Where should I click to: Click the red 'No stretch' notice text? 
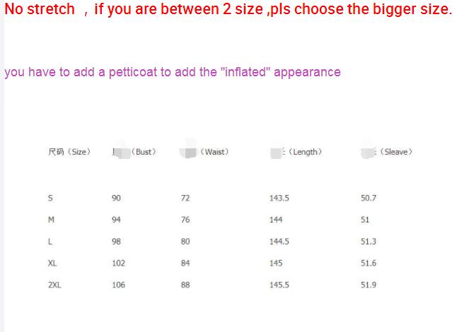pos(228,9)
